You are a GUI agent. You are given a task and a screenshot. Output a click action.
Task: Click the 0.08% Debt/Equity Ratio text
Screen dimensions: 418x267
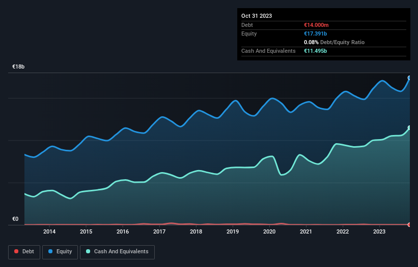(335, 42)
